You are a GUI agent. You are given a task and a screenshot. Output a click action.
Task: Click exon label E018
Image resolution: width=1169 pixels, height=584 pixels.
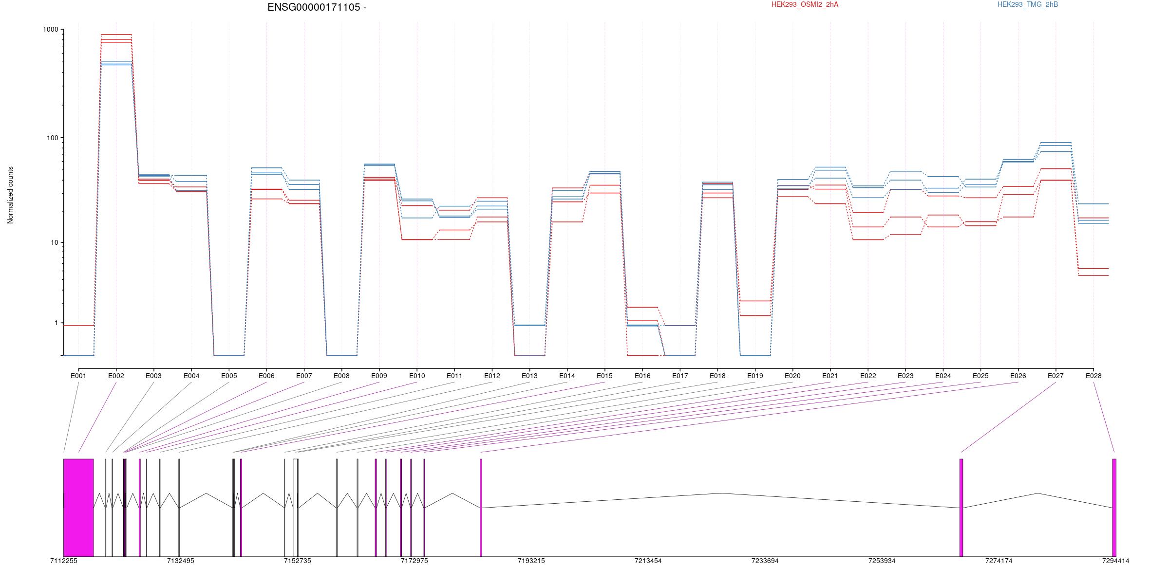coord(717,376)
